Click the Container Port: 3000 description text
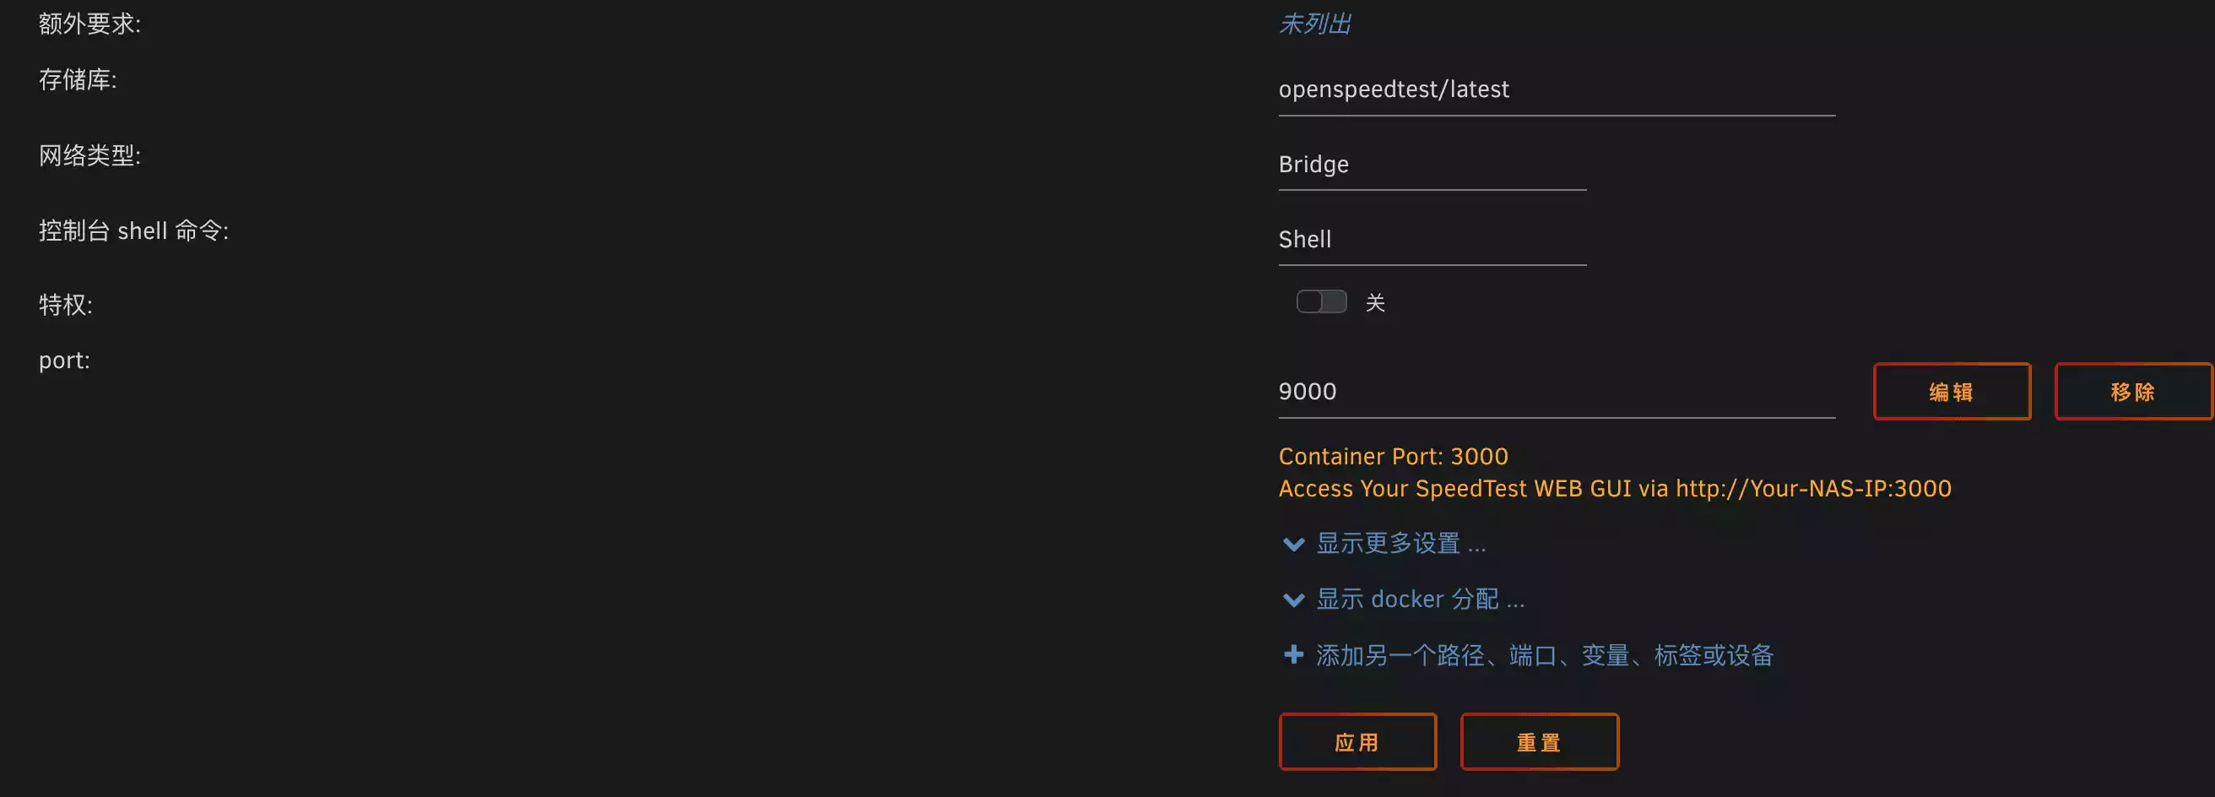The image size is (2215, 797). 1393,457
